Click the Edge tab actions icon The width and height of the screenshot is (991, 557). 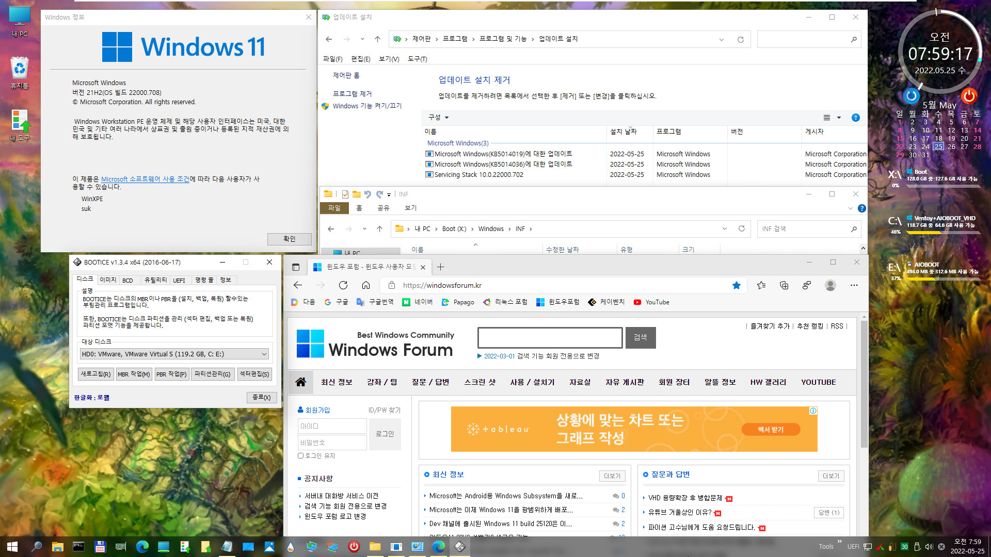pyautogui.click(x=296, y=267)
